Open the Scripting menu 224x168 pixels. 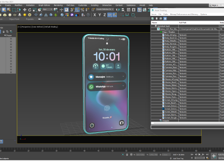point(95,5)
